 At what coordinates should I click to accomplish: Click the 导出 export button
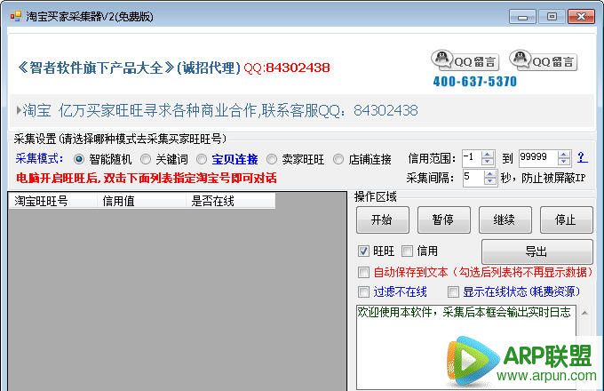point(537,251)
